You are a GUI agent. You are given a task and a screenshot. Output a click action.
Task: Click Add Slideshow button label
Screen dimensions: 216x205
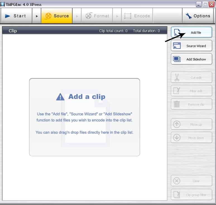pyautogui.click(x=196, y=59)
